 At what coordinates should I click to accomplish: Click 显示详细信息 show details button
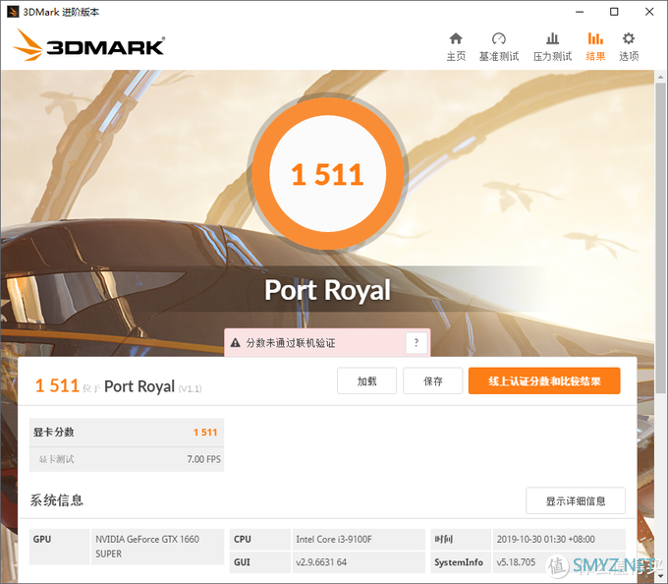576,500
